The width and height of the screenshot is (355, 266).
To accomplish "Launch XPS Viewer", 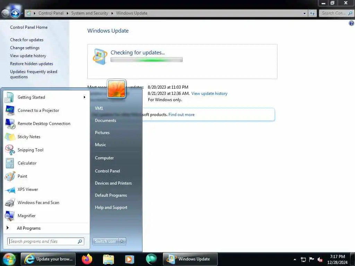I will (46, 189).
